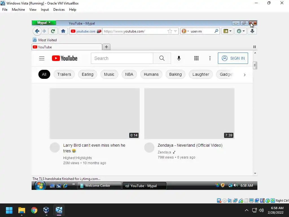Image resolution: width=289 pixels, height=217 pixels.
Task: Open the VirtualBox Devices menu
Action: pos(59,10)
